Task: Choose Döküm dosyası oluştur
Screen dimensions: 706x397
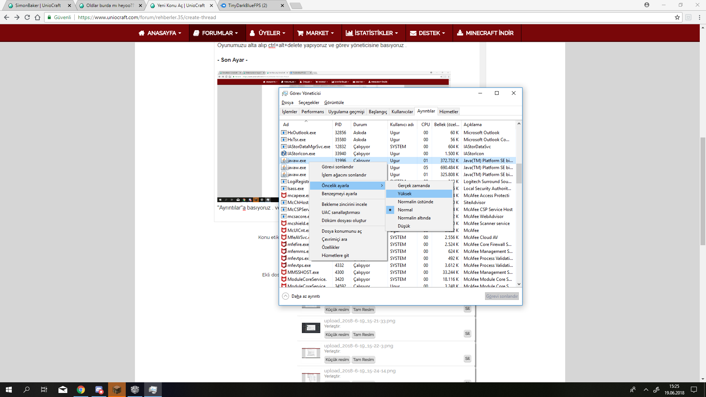Action: 348,221
